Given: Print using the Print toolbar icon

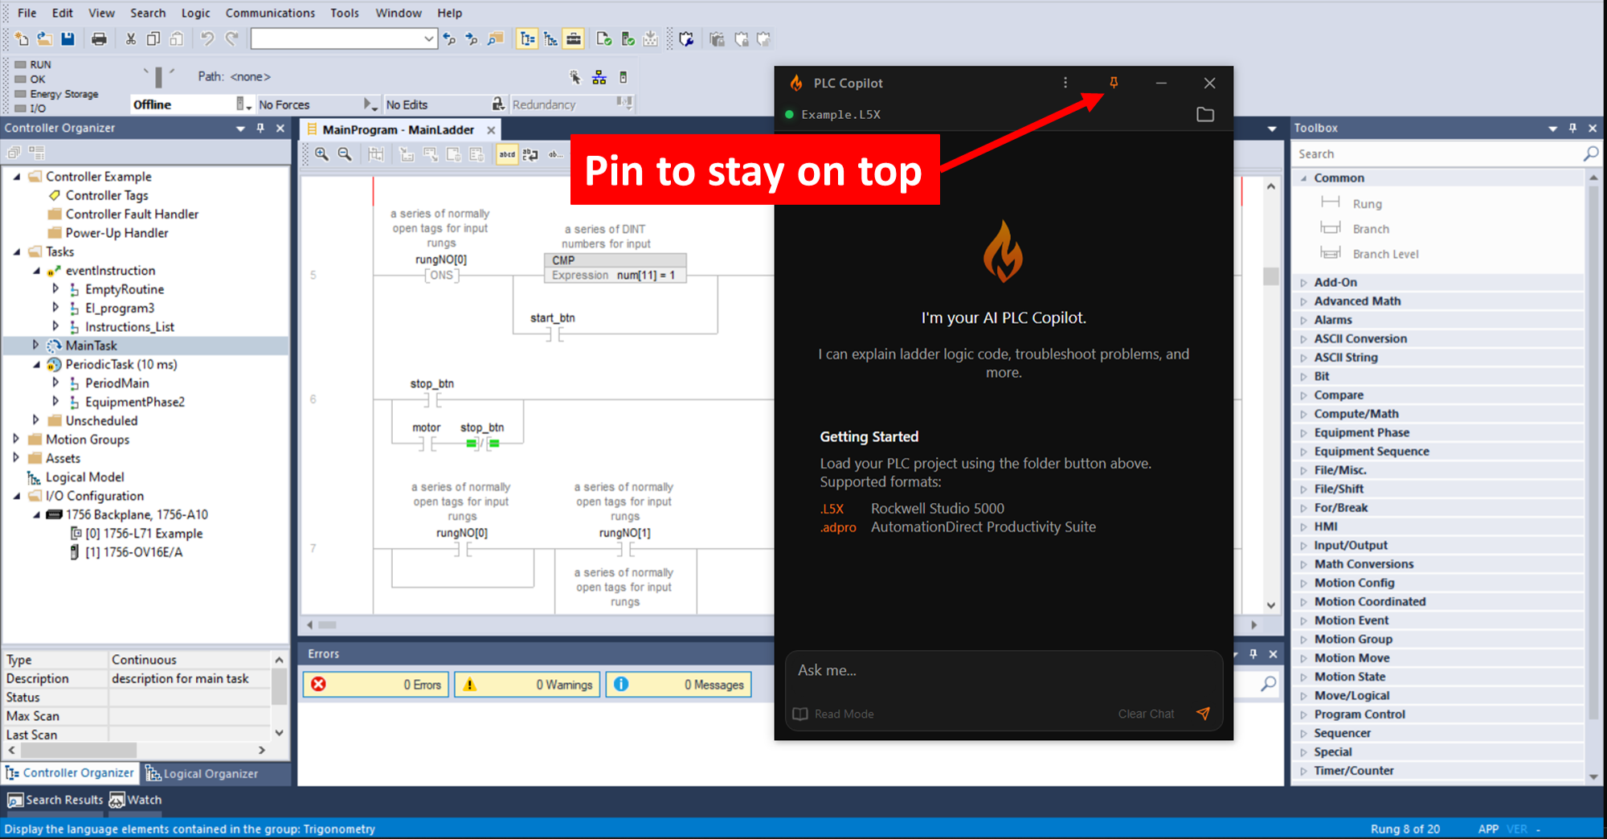Looking at the screenshot, I should point(100,38).
